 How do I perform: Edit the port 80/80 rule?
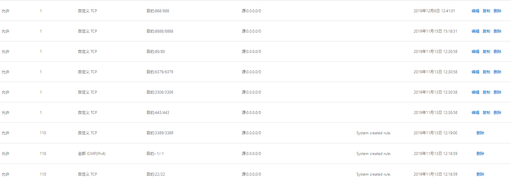(x=475, y=52)
